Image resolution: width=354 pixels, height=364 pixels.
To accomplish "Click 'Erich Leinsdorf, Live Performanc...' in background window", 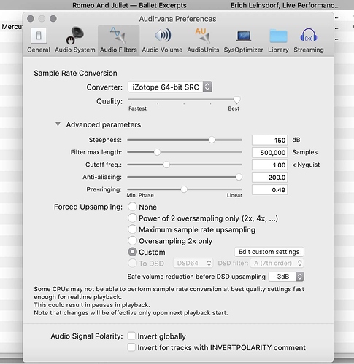I will pos(285,5).
